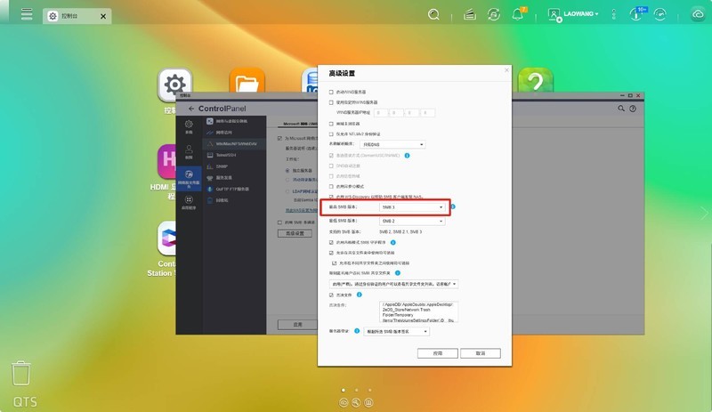Screen dimensions: 712x412
Task: Toggle the WS-Discovery checkbox
Action: (331, 197)
